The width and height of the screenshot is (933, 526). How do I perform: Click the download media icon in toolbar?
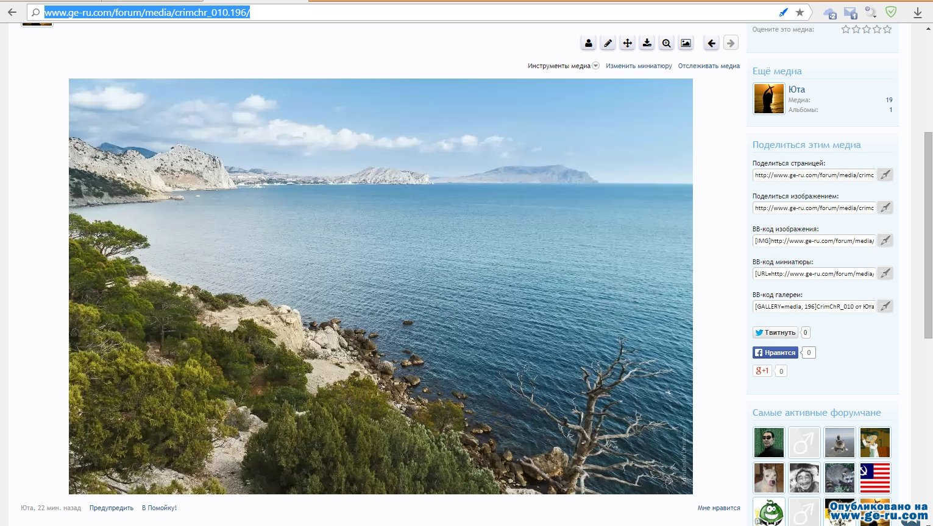[647, 43]
